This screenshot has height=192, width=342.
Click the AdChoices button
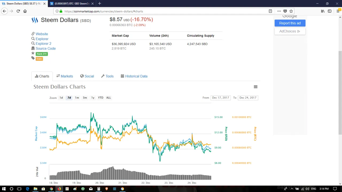[290, 31]
